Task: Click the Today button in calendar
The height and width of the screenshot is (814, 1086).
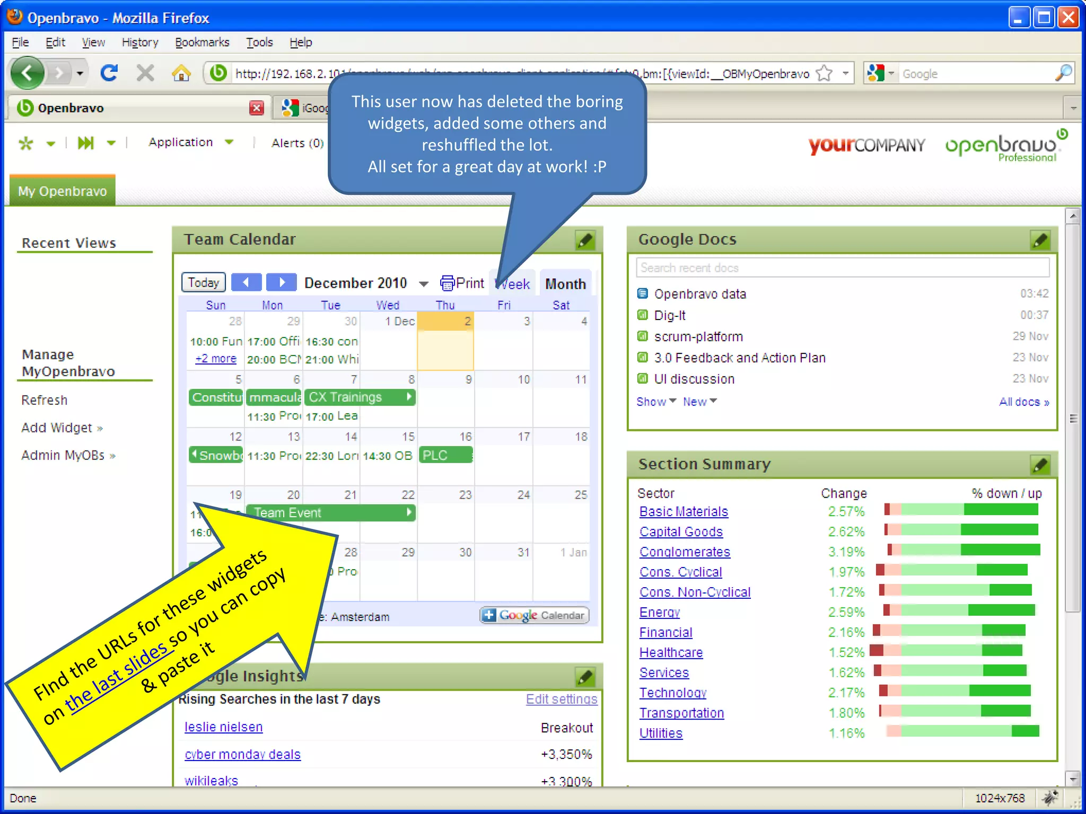Action: [x=204, y=282]
